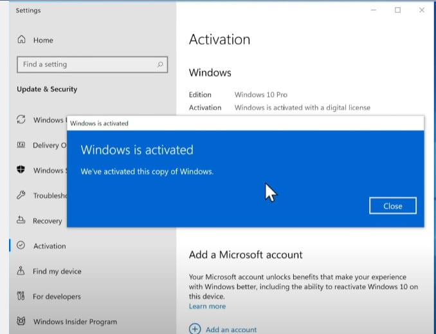This screenshot has height=334, width=436.
Task: Go to Recovery settings
Action: (x=48, y=221)
